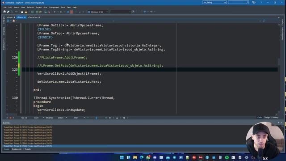Open WhatsApp from the taskbar
Viewport: 286px width, 161px height.
(148, 157)
